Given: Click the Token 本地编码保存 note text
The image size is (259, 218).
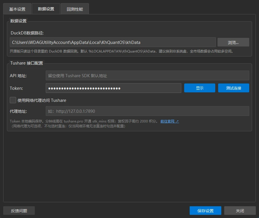Looking at the screenshot, I should click(84, 121).
